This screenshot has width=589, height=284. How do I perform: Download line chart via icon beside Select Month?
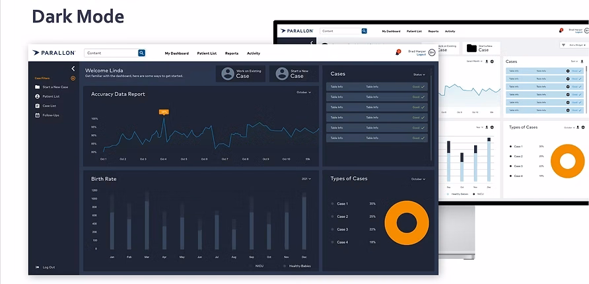487,61
